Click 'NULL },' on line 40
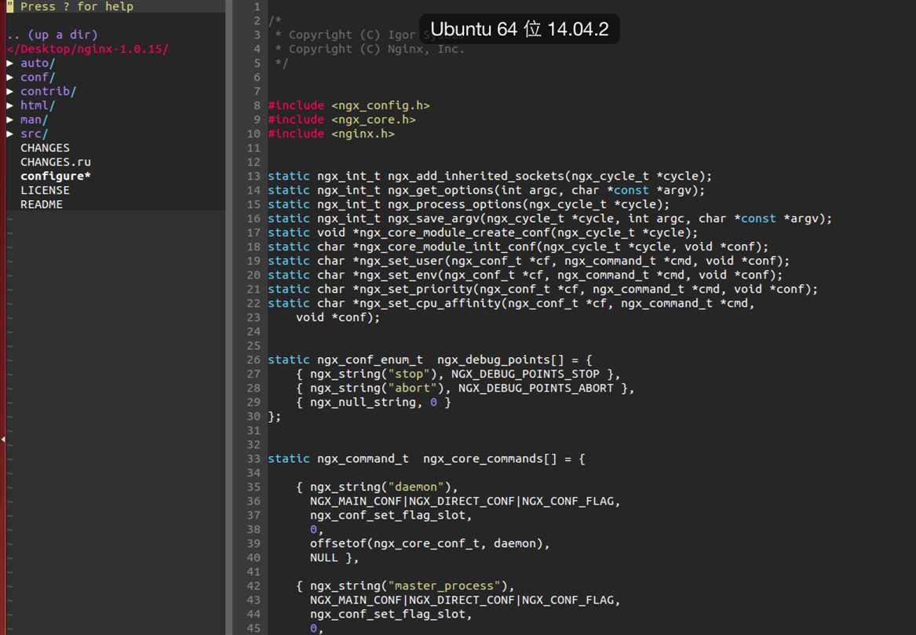Viewport: 916px width, 635px height. (334, 557)
